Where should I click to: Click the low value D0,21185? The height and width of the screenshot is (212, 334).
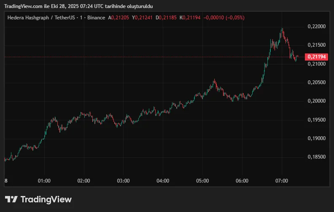coord(167,18)
